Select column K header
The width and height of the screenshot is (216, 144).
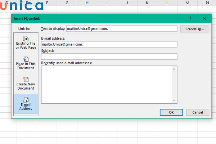147,3
